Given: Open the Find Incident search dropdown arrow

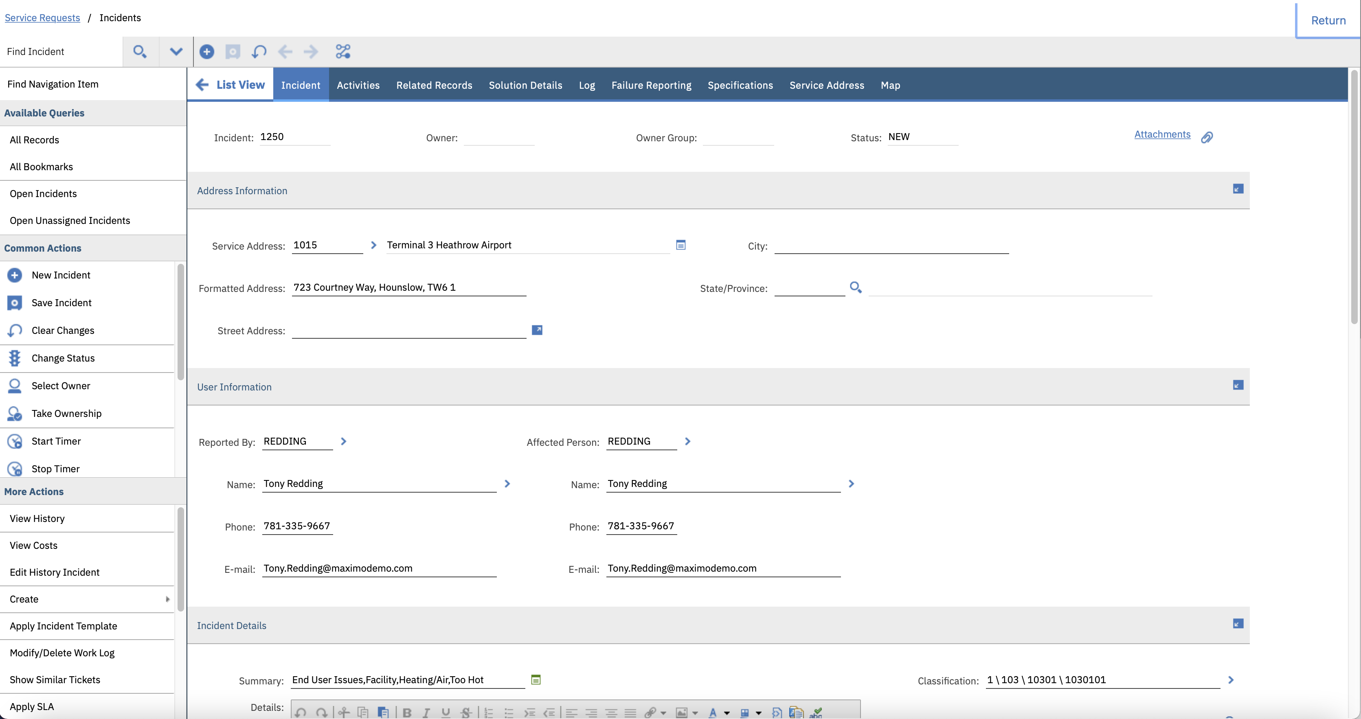Looking at the screenshot, I should (176, 52).
